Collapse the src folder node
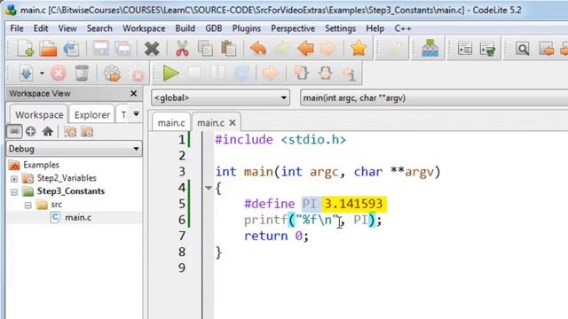The width and height of the screenshot is (568, 319). point(28,205)
